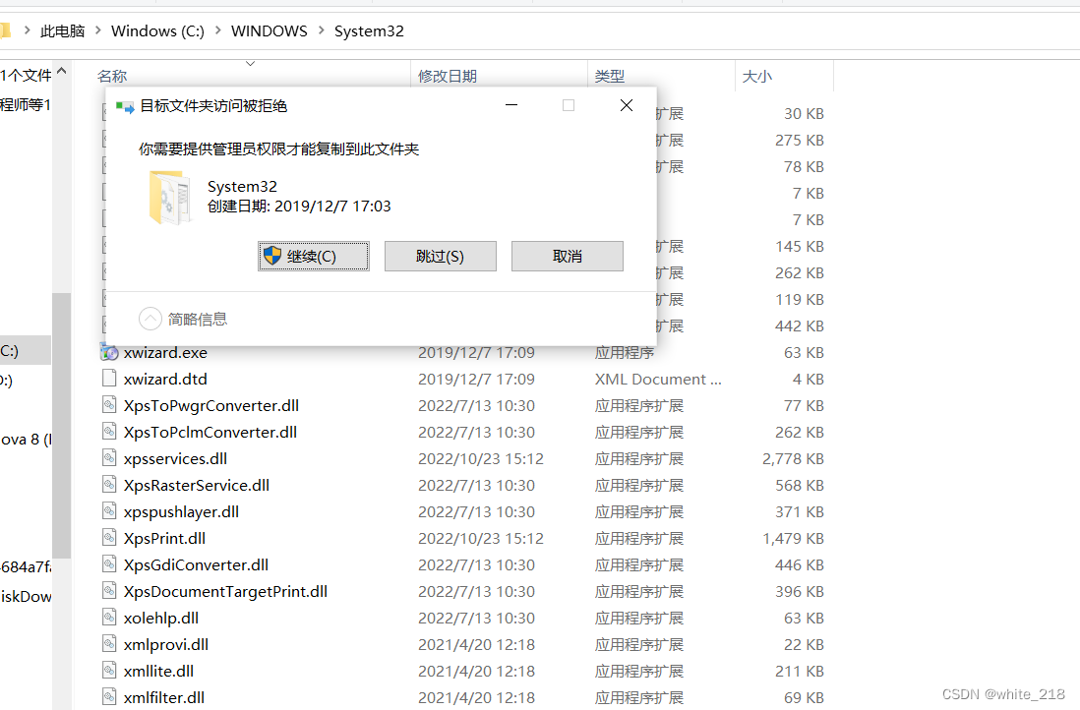This screenshot has width=1080, height=710.
Task: Click 此电脑 in the address bar
Action: pos(63,31)
